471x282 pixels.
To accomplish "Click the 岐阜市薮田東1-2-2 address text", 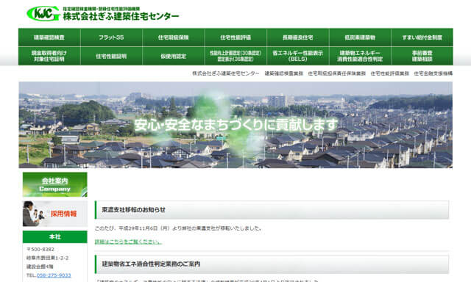I will [x=47, y=258].
